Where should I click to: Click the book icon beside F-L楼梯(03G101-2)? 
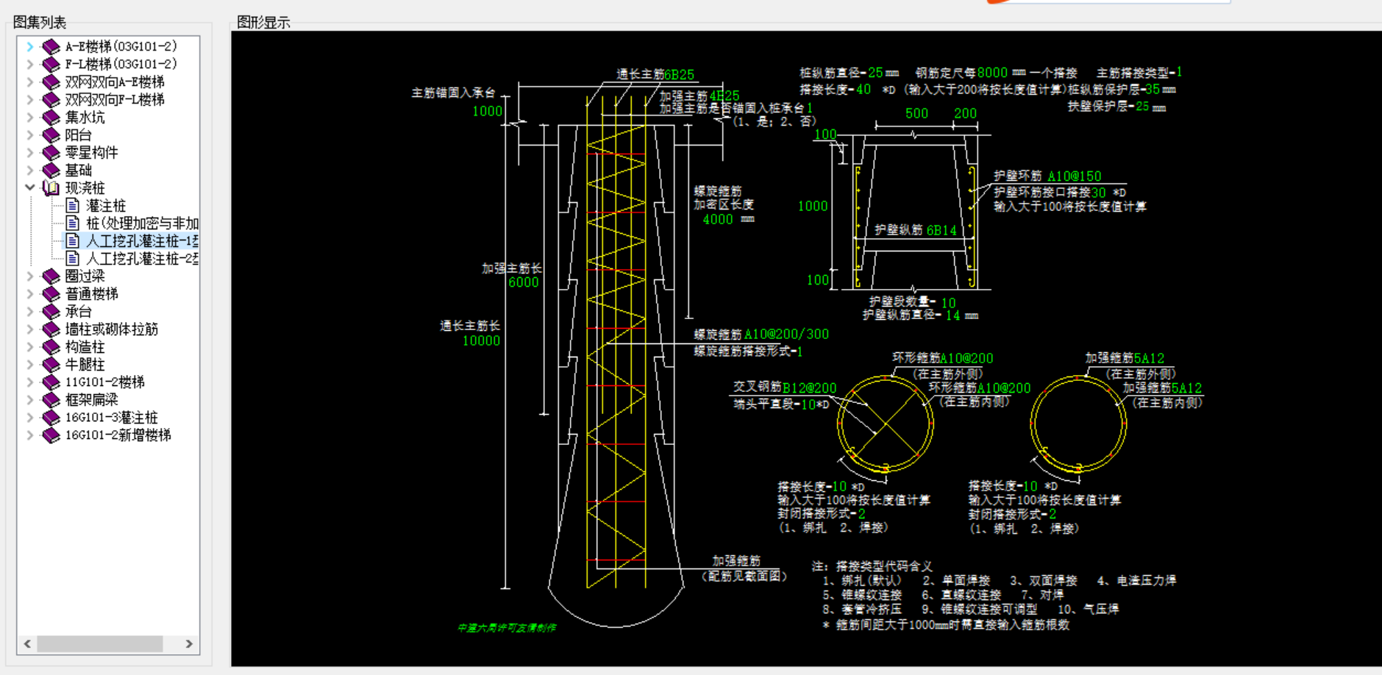coord(51,64)
